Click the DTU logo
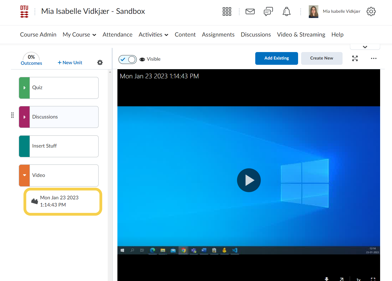This screenshot has height=281, width=392. pos(24,11)
